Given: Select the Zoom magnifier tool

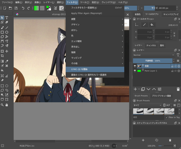Looking at the screenshot, I should click(x=2, y=105).
